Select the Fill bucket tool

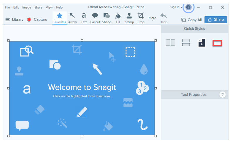[x=118, y=18]
